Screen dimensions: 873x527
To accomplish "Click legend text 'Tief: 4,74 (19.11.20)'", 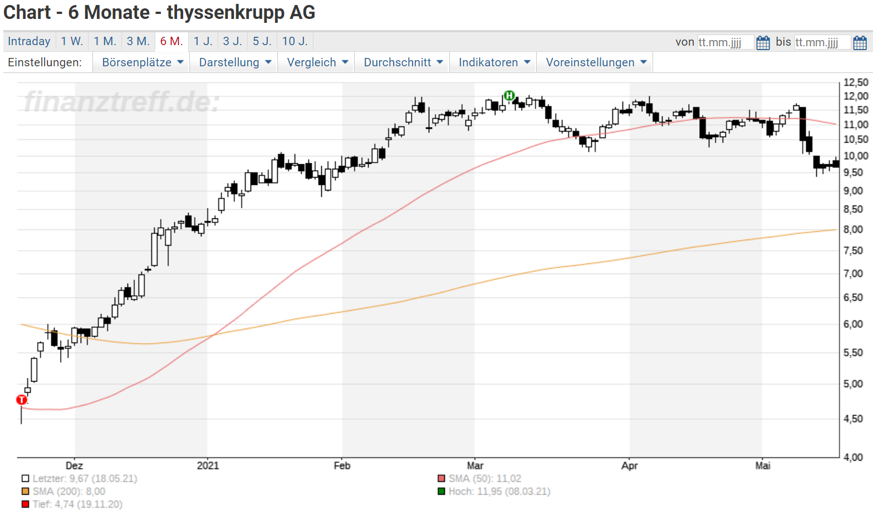I will point(77,504).
